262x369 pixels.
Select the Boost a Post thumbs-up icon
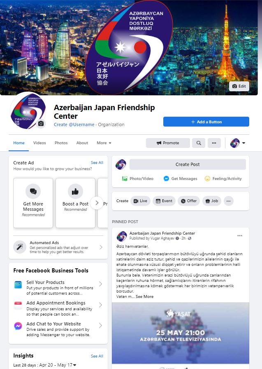(75, 191)
